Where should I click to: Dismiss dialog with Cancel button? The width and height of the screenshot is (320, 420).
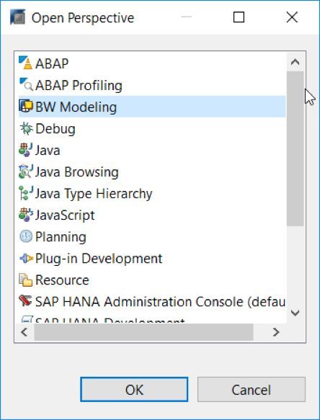[x=252, y=390]
